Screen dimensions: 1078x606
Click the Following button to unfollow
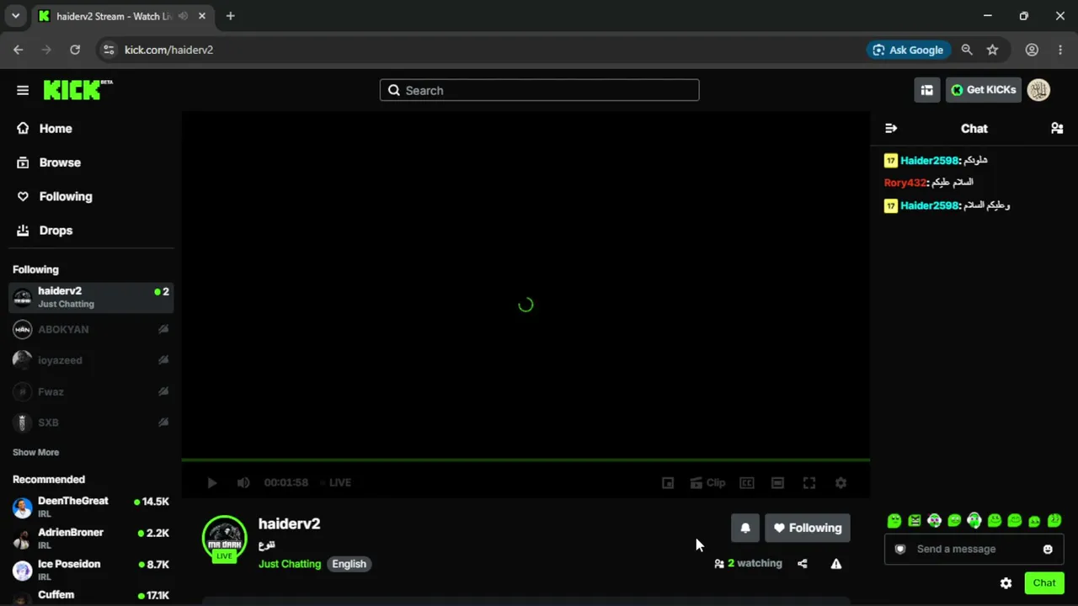(x=808, y=528)
